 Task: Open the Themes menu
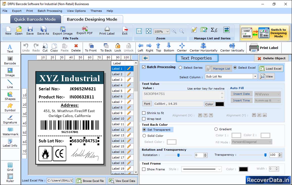pos(96,11)
